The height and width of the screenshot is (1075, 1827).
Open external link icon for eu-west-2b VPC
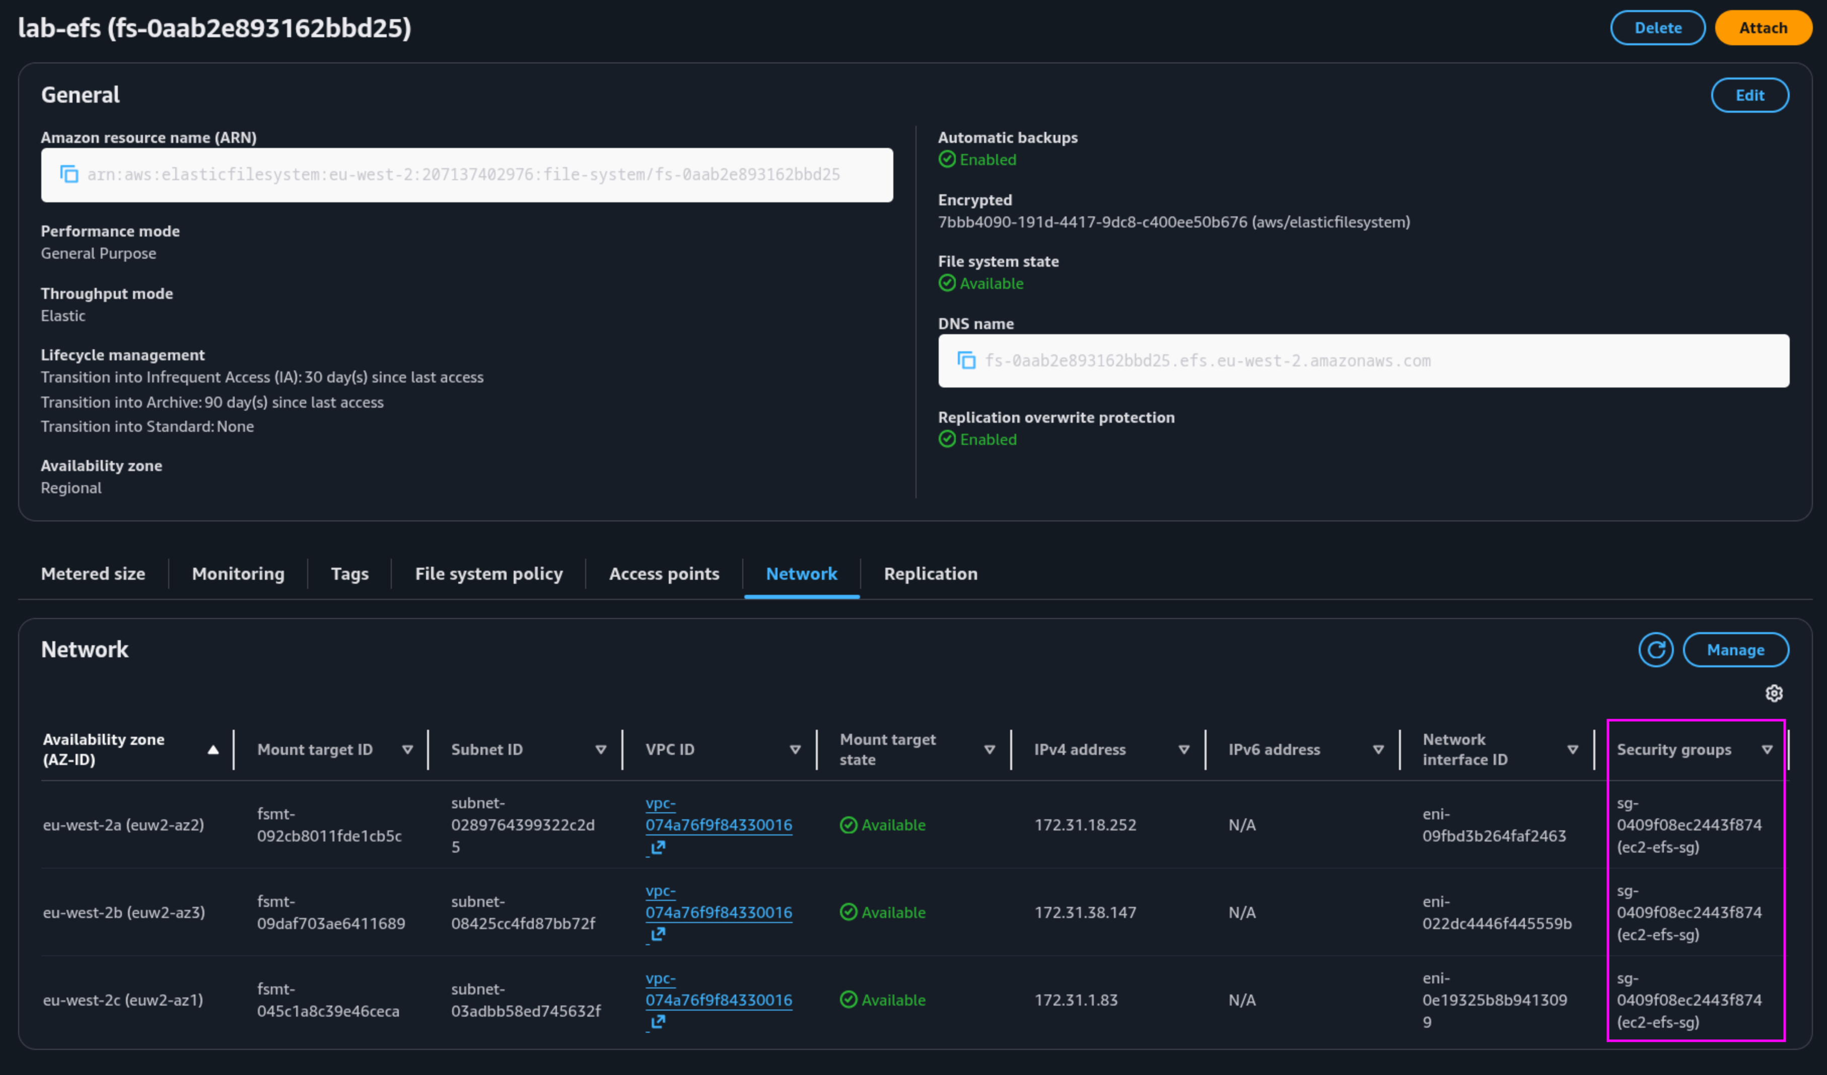658,935
